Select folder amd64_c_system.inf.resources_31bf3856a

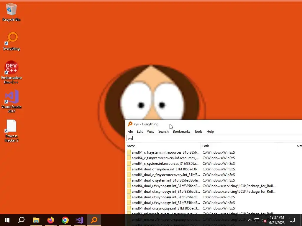tap(165, 164)
